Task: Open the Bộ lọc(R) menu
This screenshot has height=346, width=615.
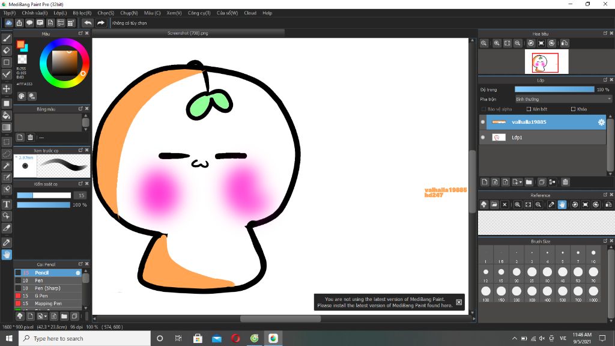Action: click(x=82, y=13)
